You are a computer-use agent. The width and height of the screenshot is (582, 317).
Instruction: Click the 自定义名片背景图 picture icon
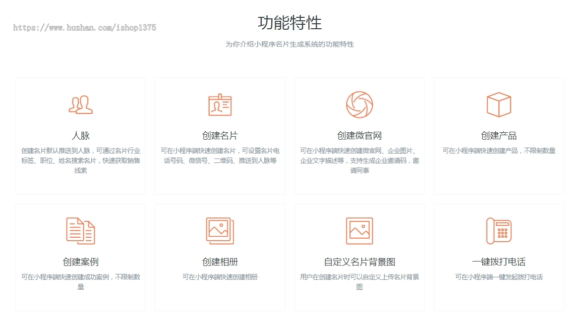[360, 231]
